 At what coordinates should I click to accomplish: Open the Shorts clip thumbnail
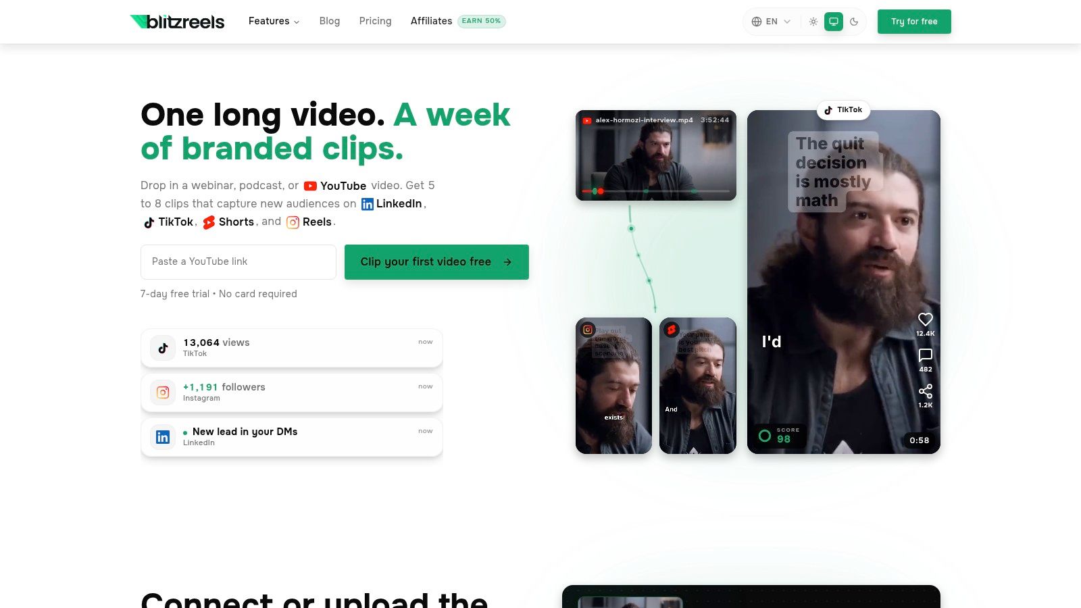click(698, 386)
